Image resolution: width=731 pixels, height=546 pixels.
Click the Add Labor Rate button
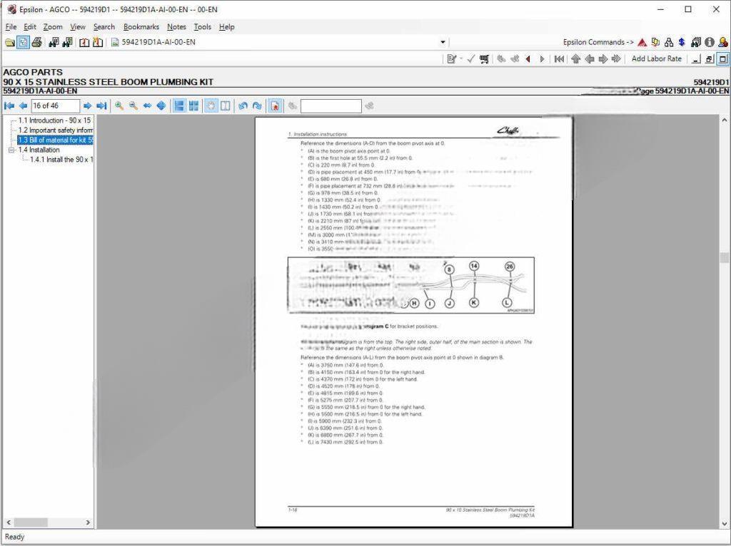pyautogui.click(x=656, y=58)
